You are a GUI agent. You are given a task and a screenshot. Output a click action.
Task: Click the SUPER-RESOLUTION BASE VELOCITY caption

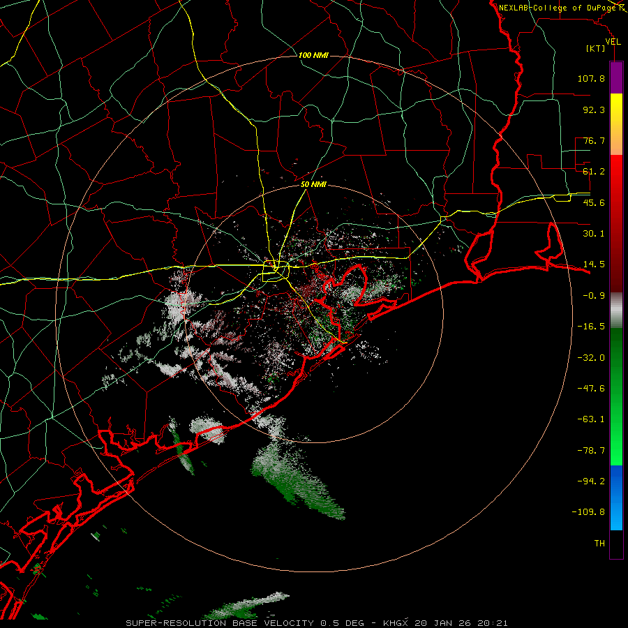220,623
